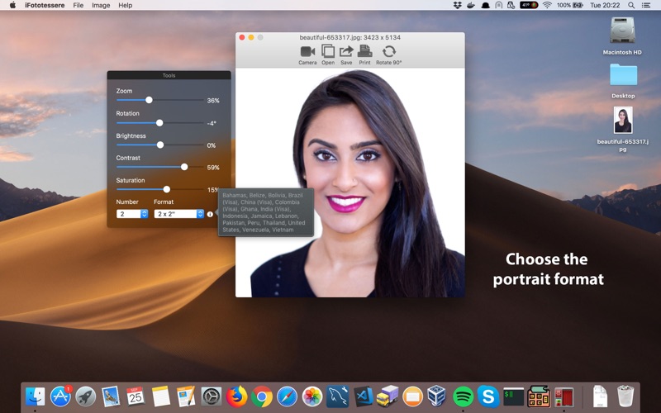The height and width of the screenshot is (413, 661).
Task: Open System Preferences from the Dock
Action: [212, 396]
